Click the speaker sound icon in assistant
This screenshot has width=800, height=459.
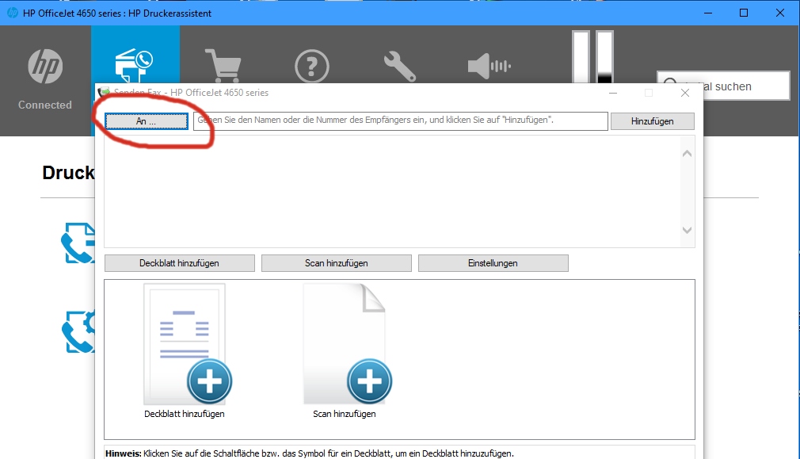click(x=490, y=67)
